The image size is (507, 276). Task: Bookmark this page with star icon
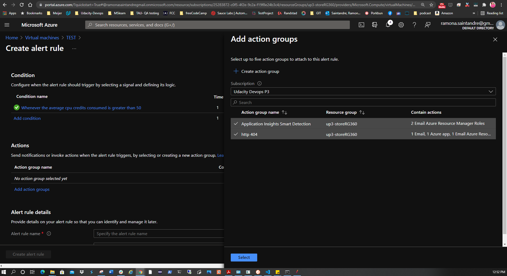[431, 5]
